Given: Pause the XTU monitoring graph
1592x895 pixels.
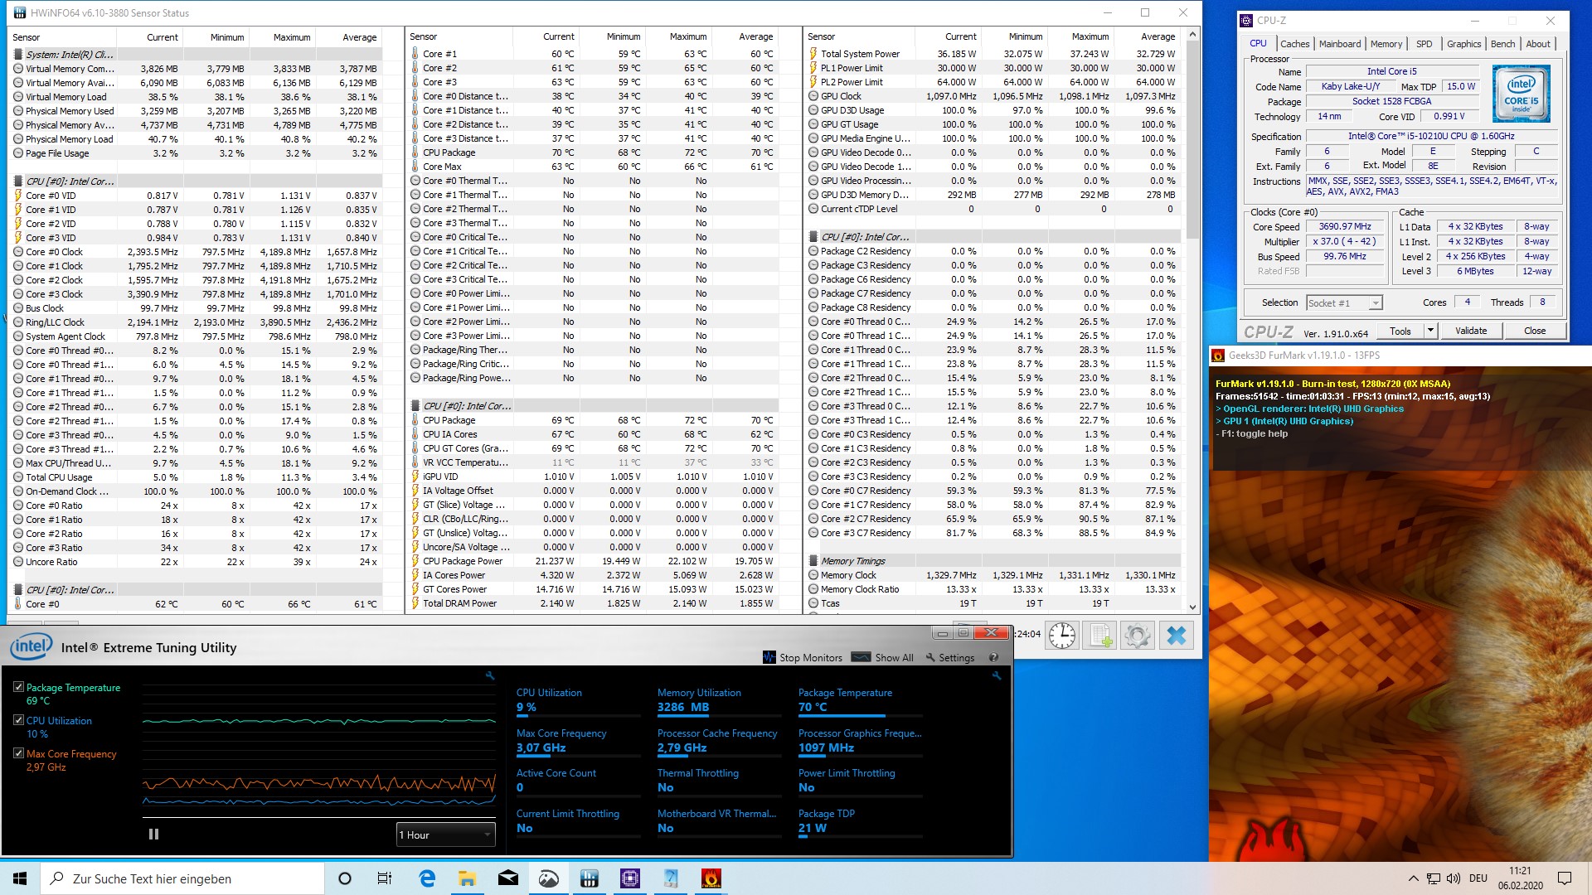Looking at the screenshot, I should (x=153, y=835).
